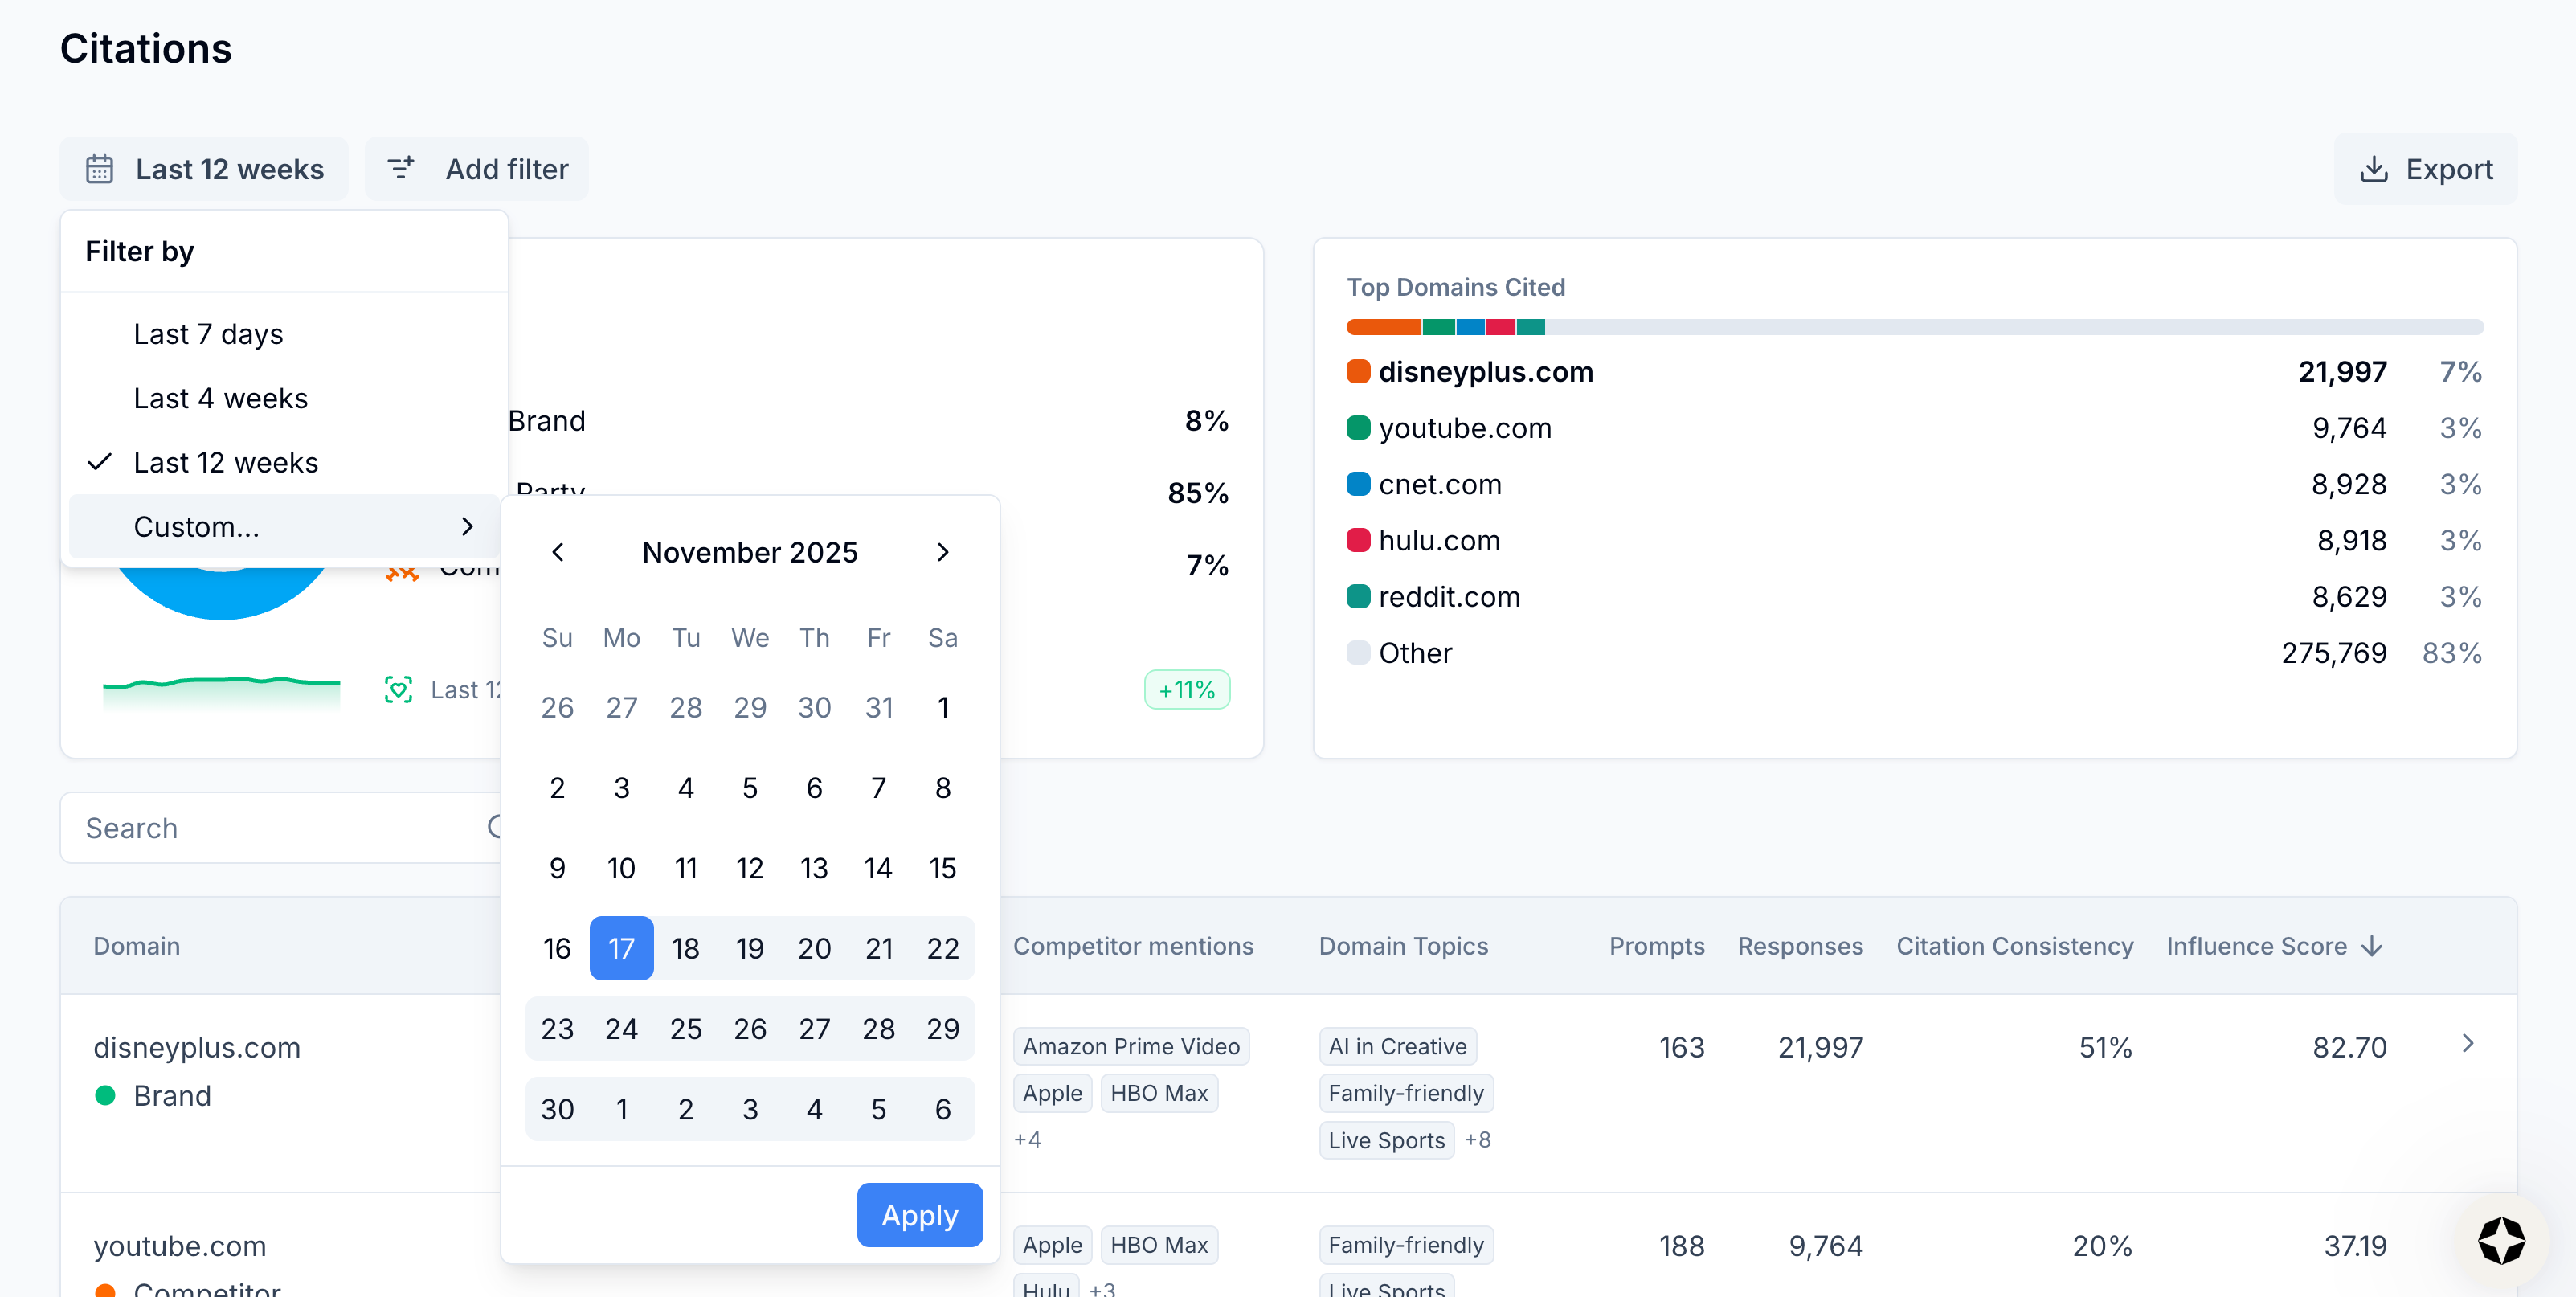Select November 29 in the calendar
2576x1297 pixels.
942,1029
